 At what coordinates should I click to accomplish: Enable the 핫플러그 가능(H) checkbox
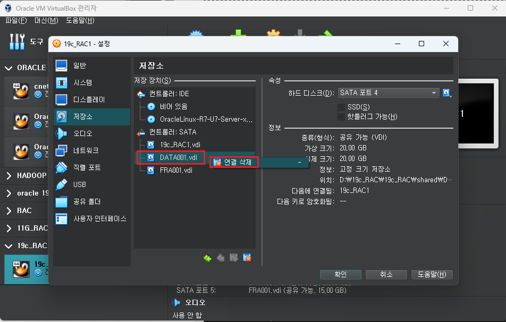pyautogui.click(x=341, y=117)
